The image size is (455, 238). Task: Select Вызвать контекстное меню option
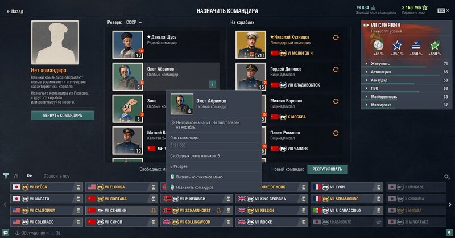coord(200,177)
